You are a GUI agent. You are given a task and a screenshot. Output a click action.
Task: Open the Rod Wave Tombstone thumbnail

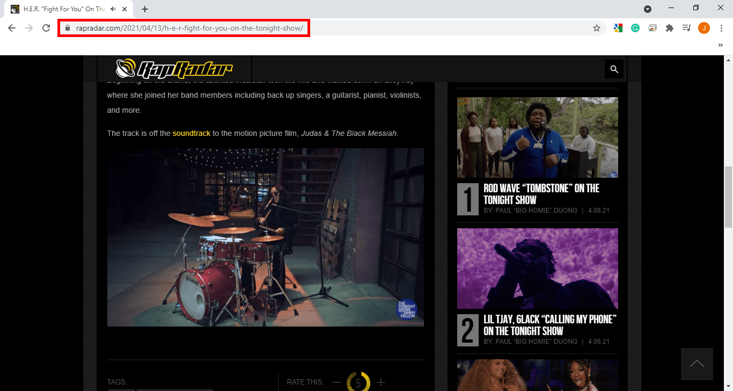point(538,137)
